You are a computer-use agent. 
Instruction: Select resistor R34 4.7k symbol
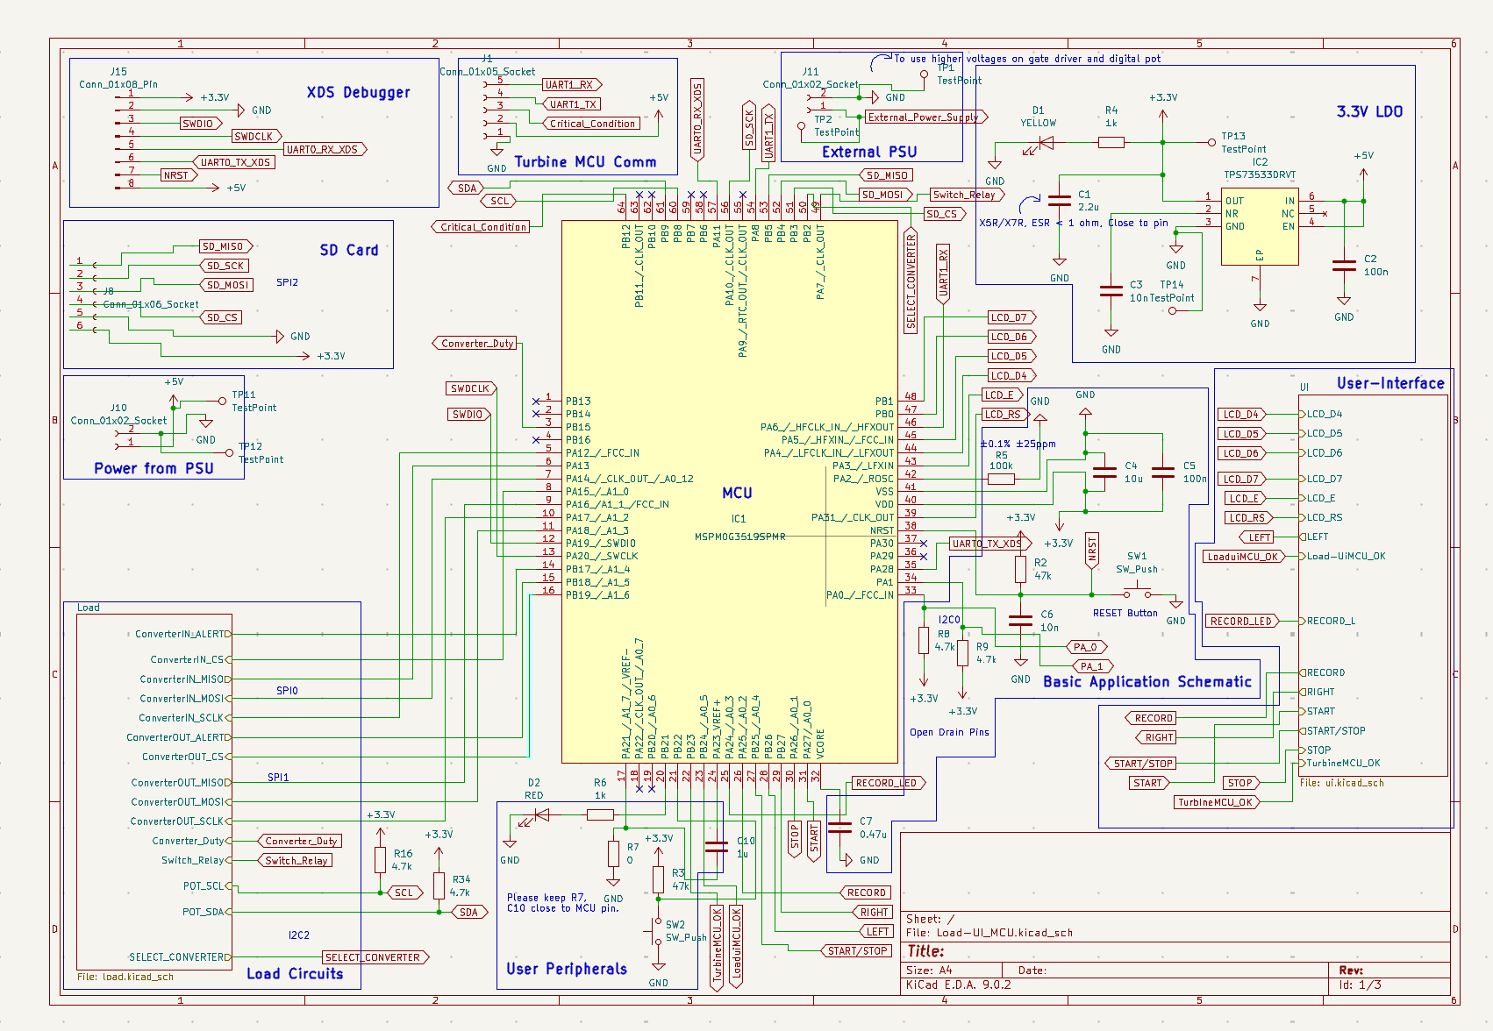point(439,885)
